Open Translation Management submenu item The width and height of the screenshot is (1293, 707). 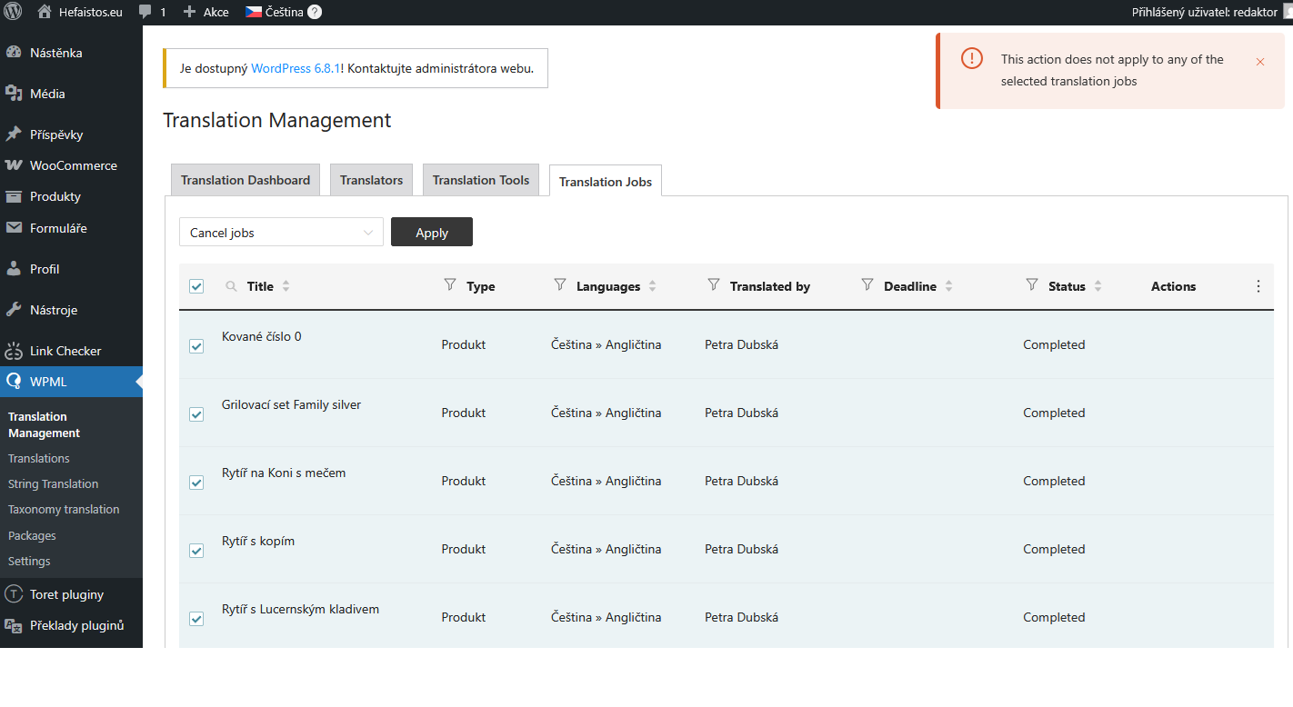pyautogui.click(x=45, y=424)
